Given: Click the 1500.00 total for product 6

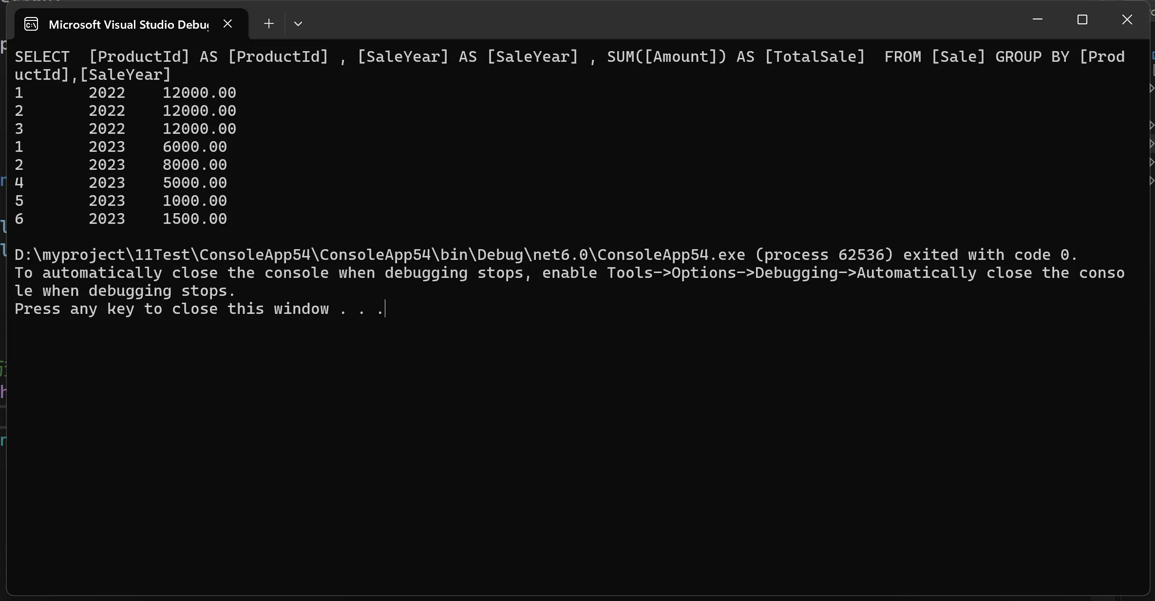Looking at the screenshot, I should click(195, 219).
